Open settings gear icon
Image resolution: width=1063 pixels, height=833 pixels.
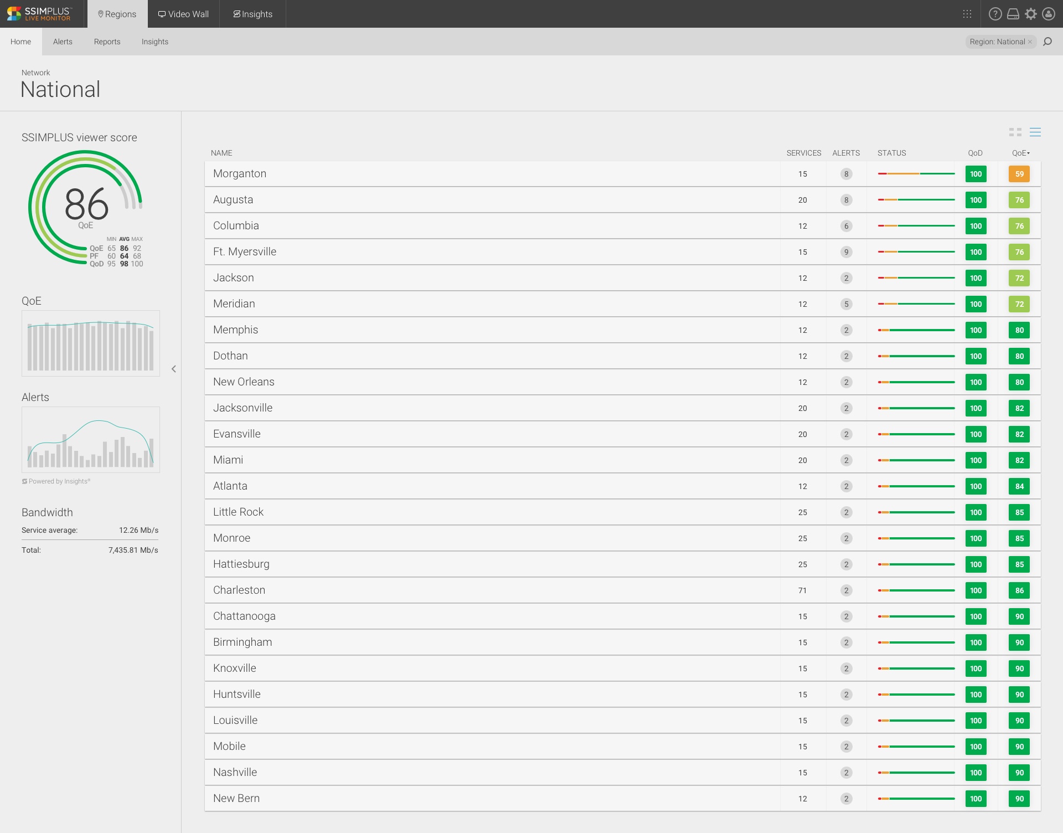[x=1030, y=14]
